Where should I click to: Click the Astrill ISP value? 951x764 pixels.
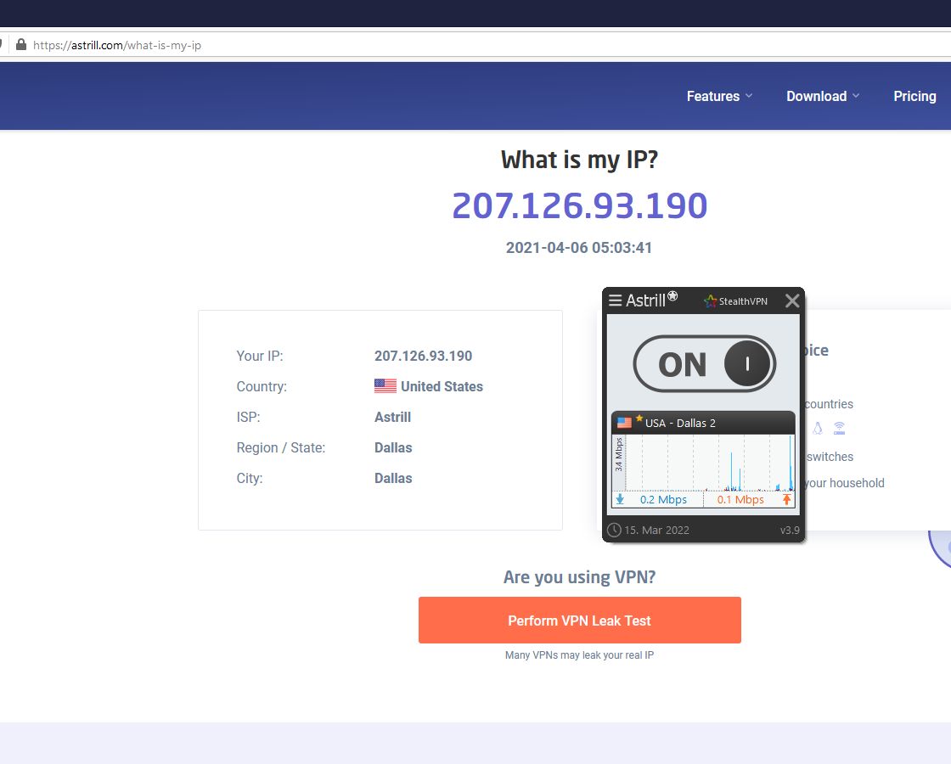[x=392, y=417]
